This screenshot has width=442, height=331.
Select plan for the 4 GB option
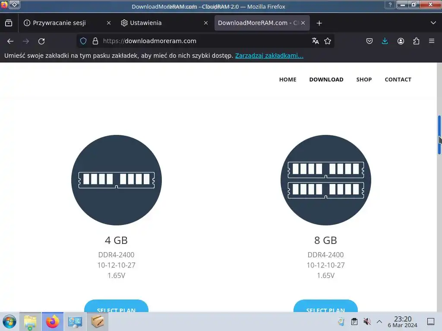click(116, 306)
